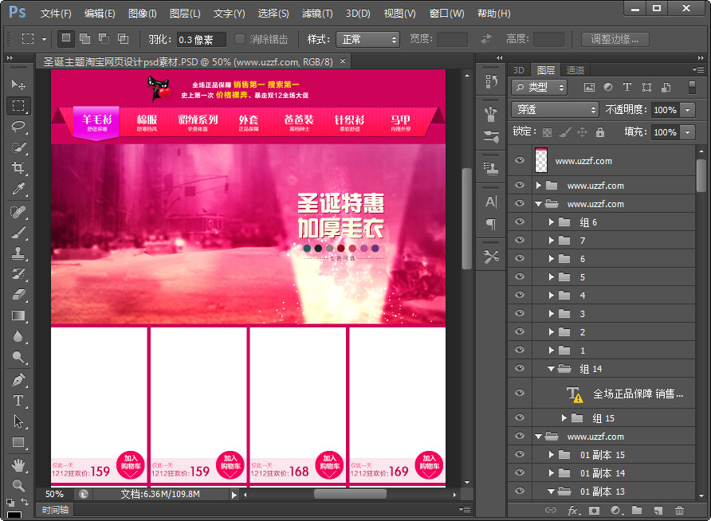
Task: Expand the layer group named 7
Action: click(x=551, y=241)
